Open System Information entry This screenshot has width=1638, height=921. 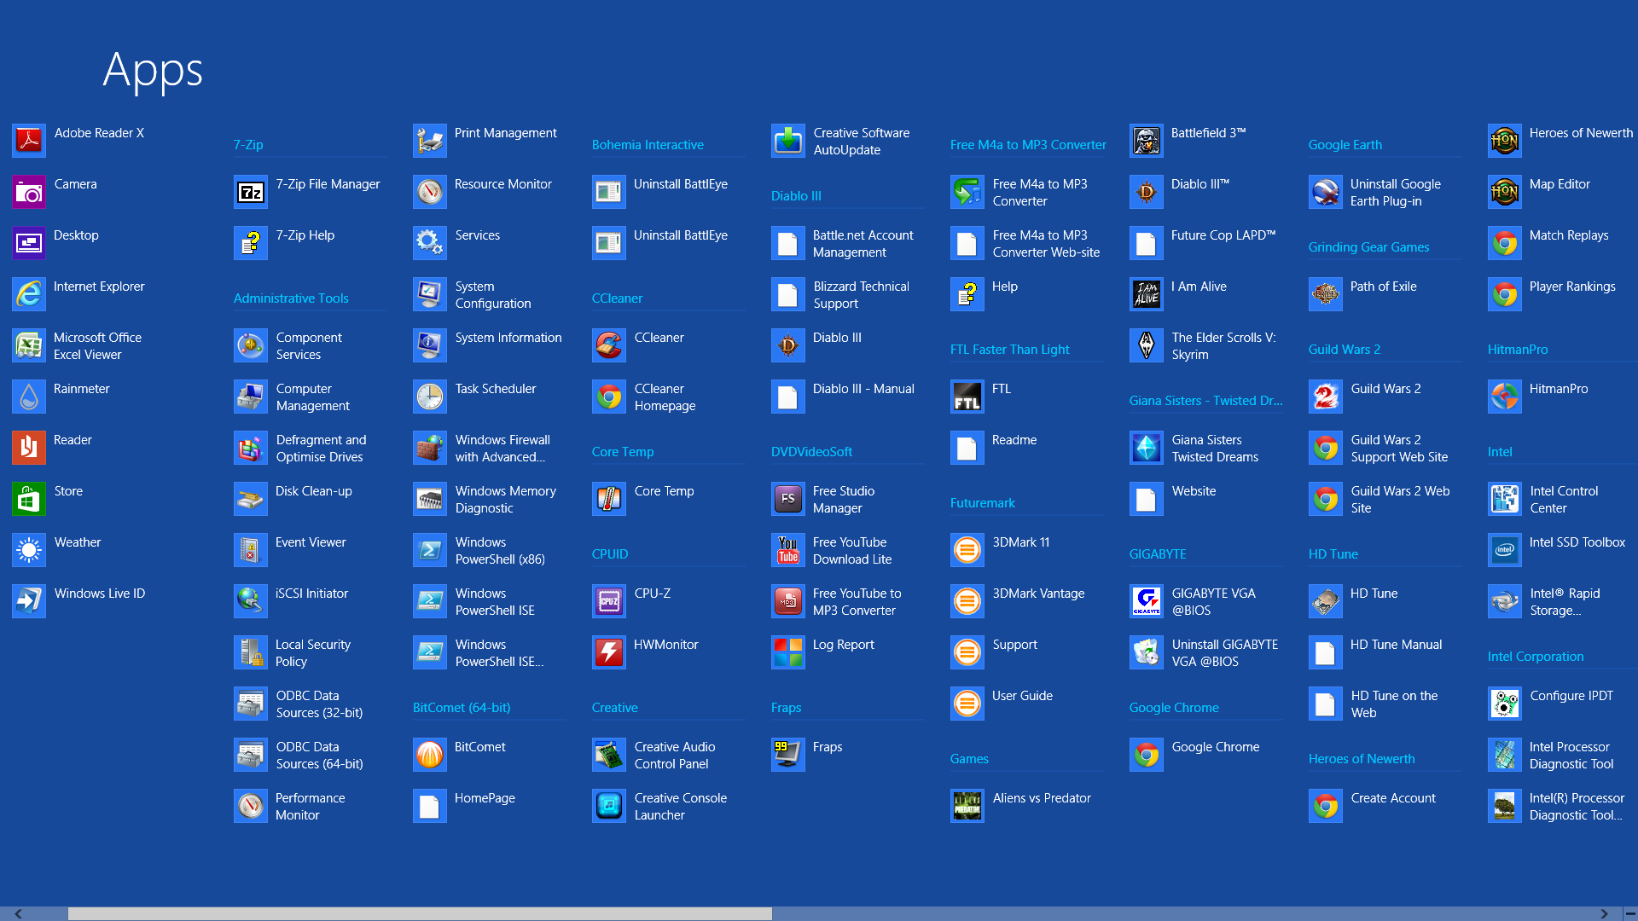click(488, 345)
